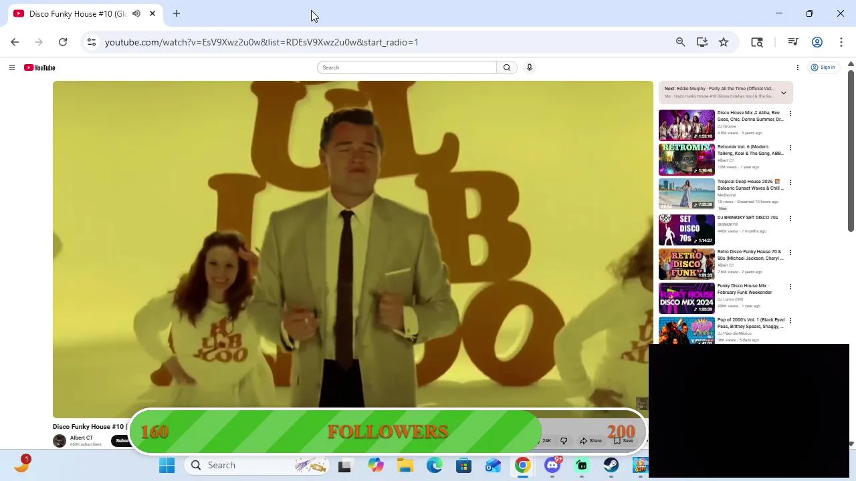
Task: Click title 'Retromix Vol. 6 (Modern Talking...'
Action: pos(750,150)
